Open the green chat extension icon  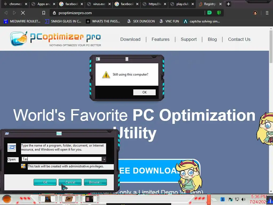click(x=210, y=13)
